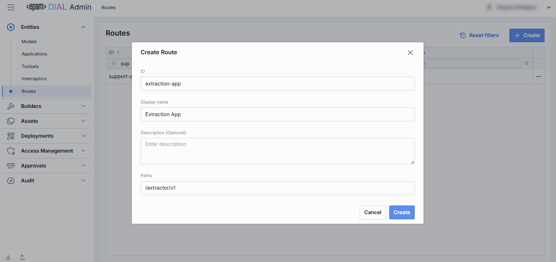This screenshot has width=556, height=262.
Task: Expand the Builders section
Action: (83, 106)
